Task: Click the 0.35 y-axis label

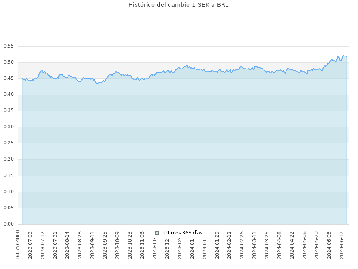Action: coord(9,111)
